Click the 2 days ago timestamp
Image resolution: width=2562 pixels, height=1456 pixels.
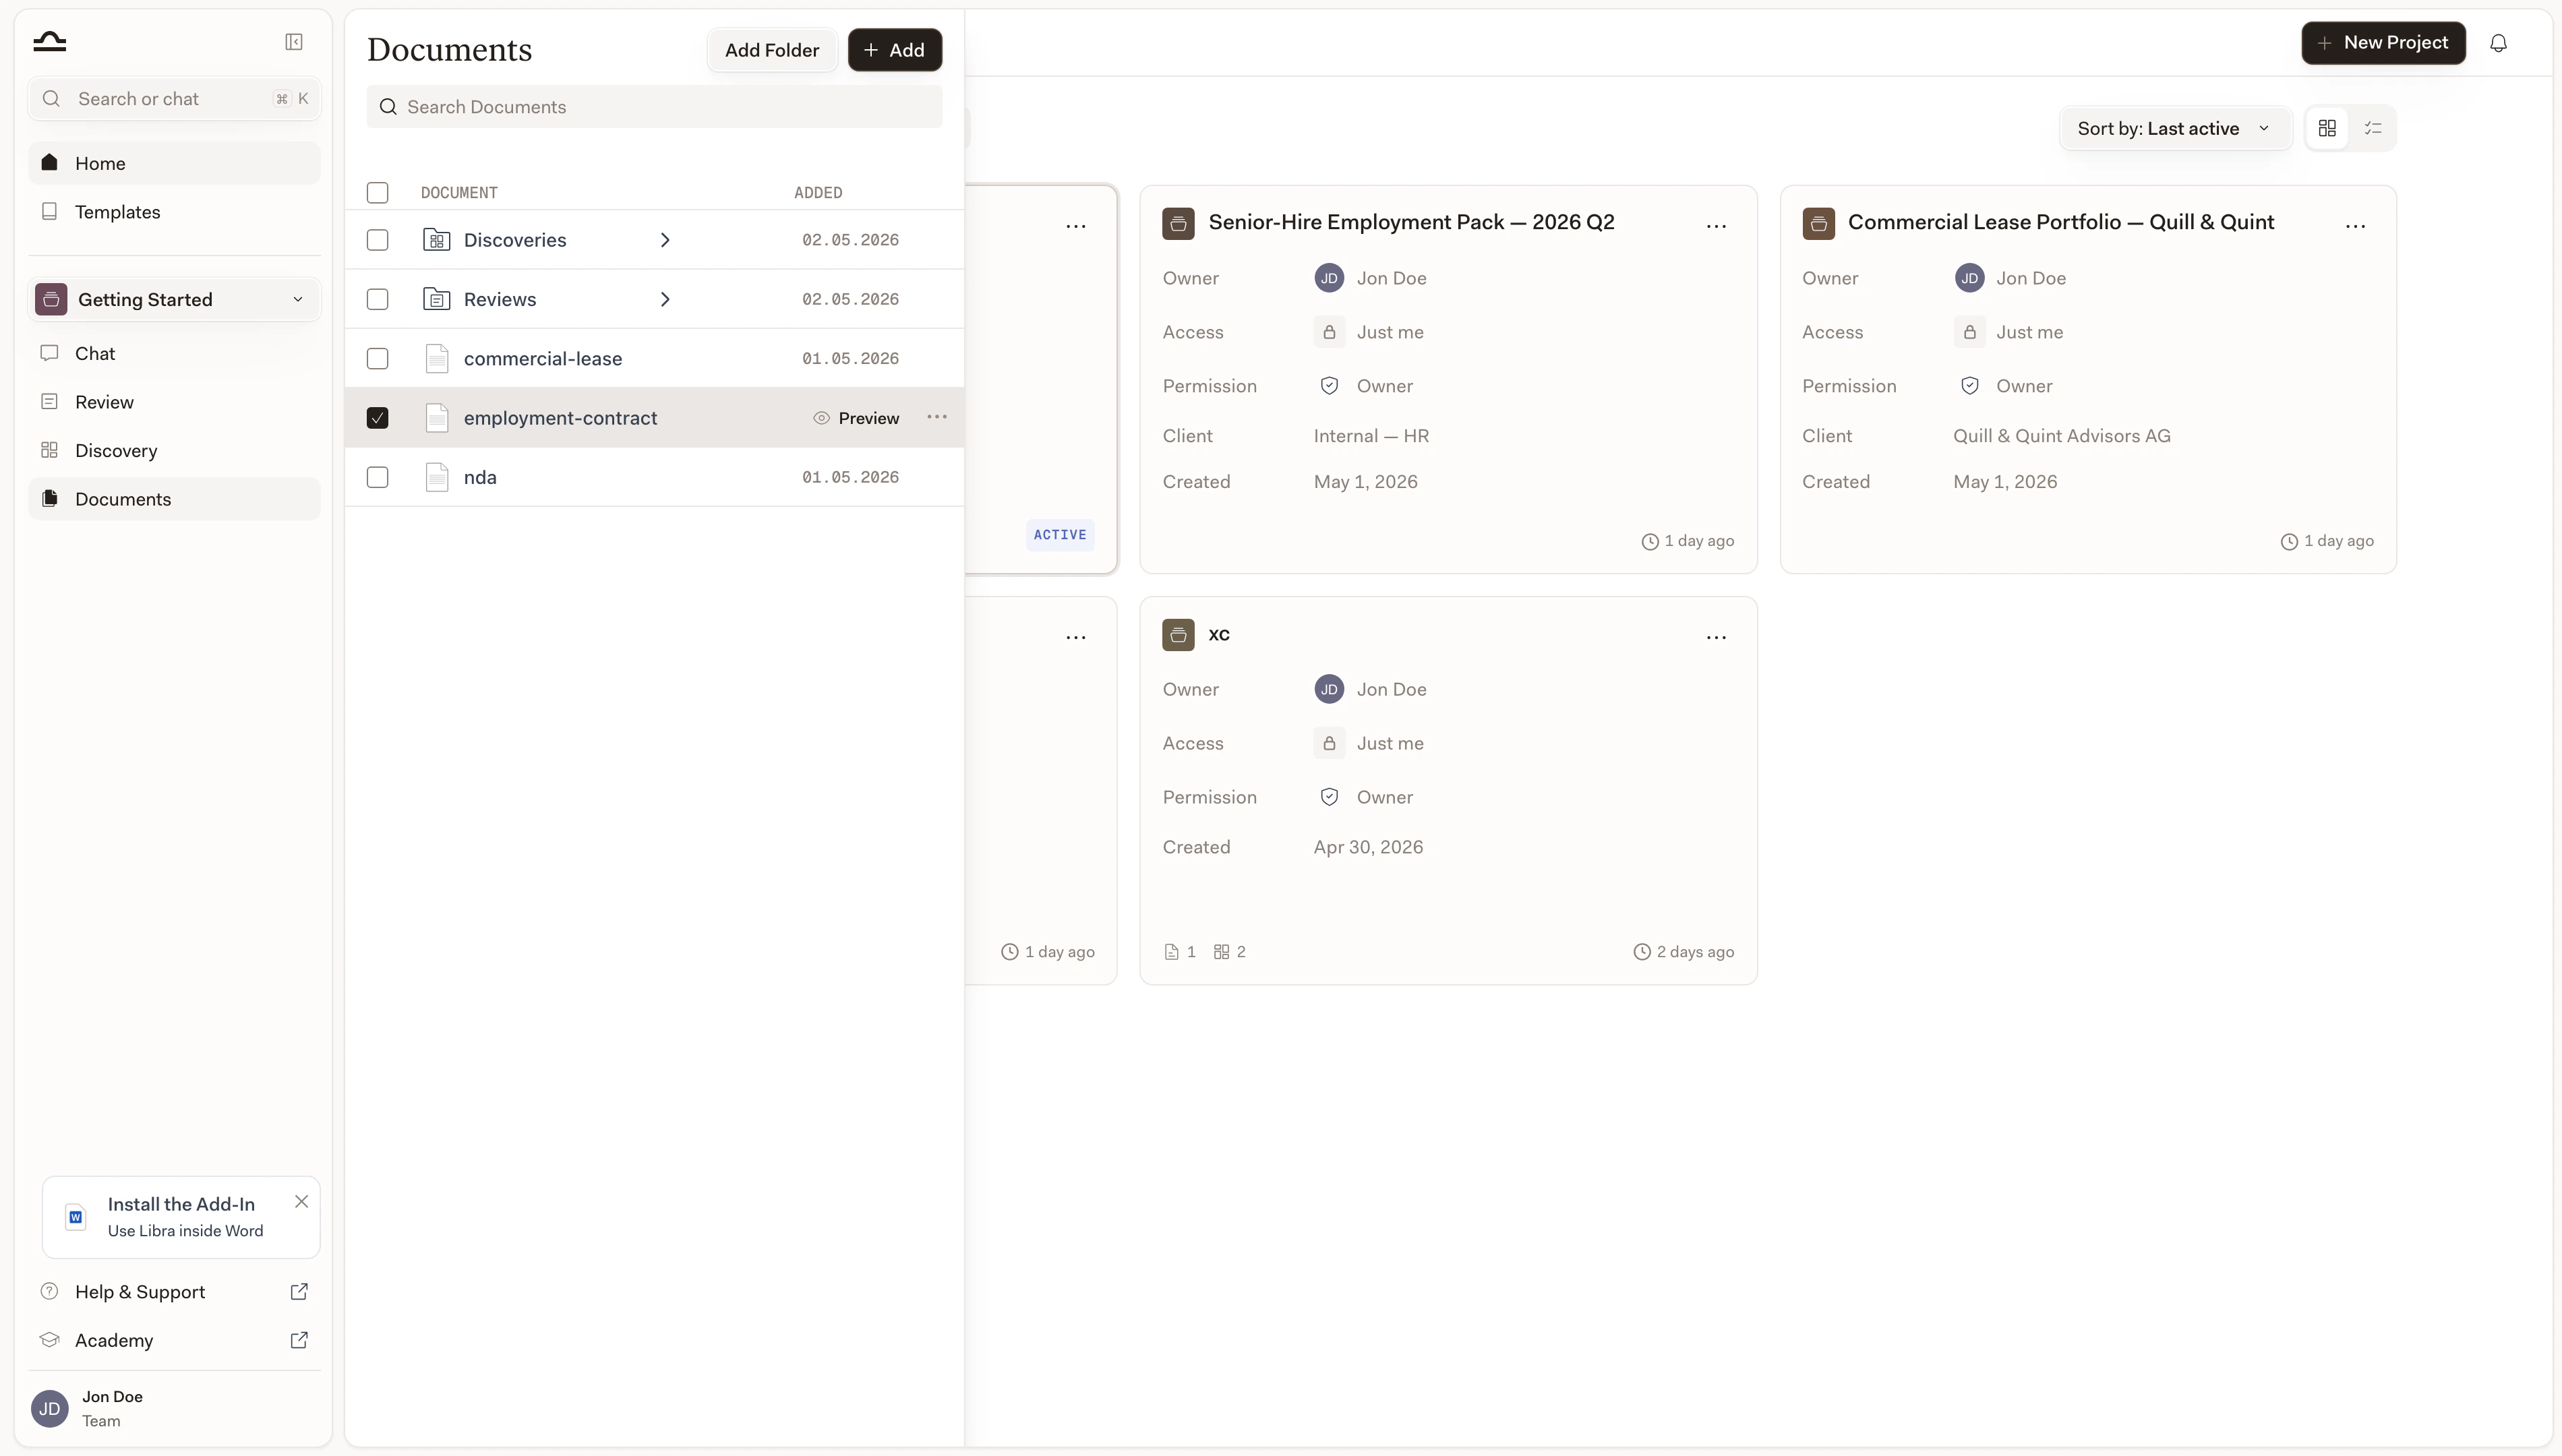pyautogui.click(x=1684, y=952)
